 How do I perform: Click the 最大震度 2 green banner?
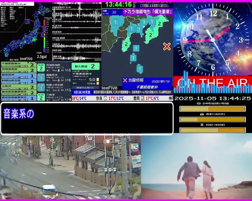click(85, 66)
